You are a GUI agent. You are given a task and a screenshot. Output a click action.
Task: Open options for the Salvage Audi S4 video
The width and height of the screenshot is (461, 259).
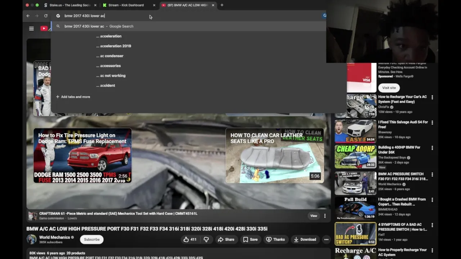coord(432,123)
